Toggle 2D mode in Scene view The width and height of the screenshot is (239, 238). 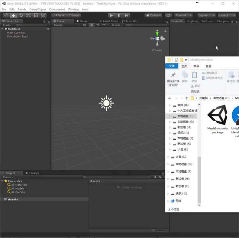(x=84, y=25)
